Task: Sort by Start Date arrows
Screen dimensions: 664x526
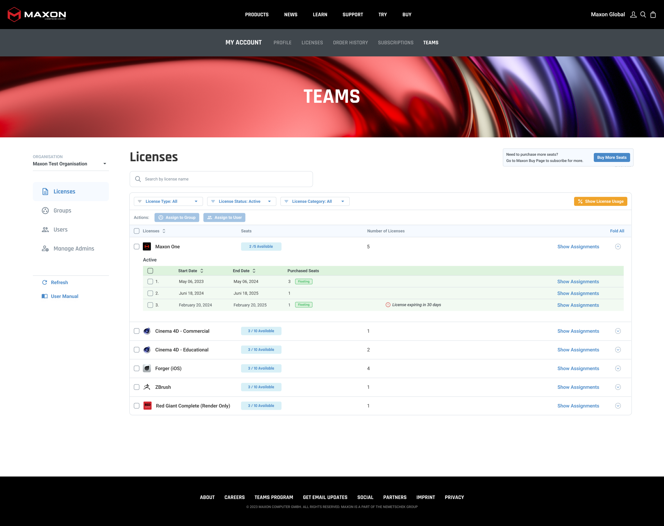Action: 202,271
